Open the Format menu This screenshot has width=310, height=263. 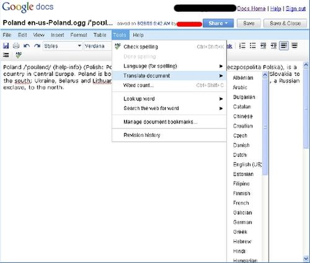[79, 35]
